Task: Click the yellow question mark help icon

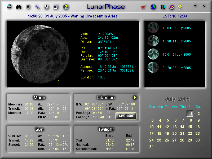Action: [180, 7]
